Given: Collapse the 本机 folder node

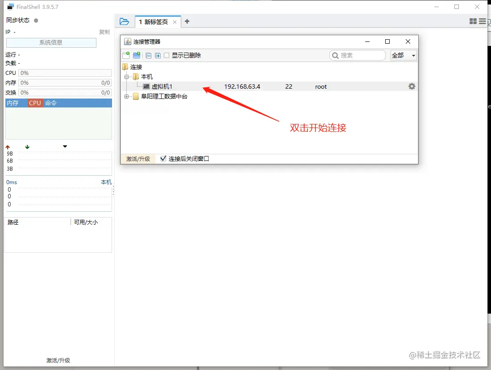Looking at the screenshot, I should [126, 77].
